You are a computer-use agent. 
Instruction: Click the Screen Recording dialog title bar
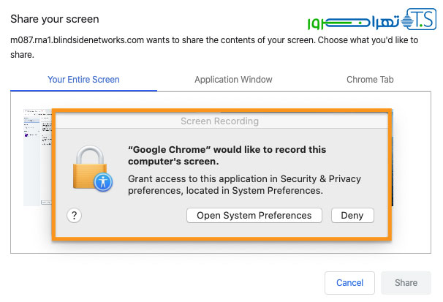[219, 121]
